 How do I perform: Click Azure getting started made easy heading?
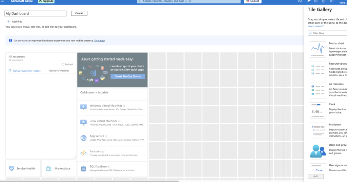[x=107, y=59]
